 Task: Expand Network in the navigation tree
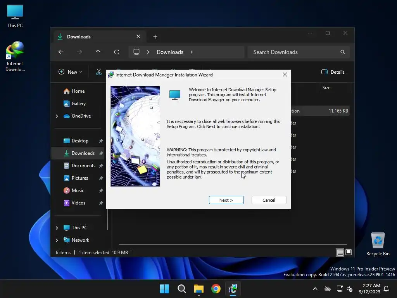57,240
